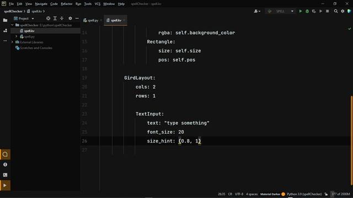This screenshot has width=353, height=198.
Task: Open the VCS menu
Action: [x=98, y=4]
